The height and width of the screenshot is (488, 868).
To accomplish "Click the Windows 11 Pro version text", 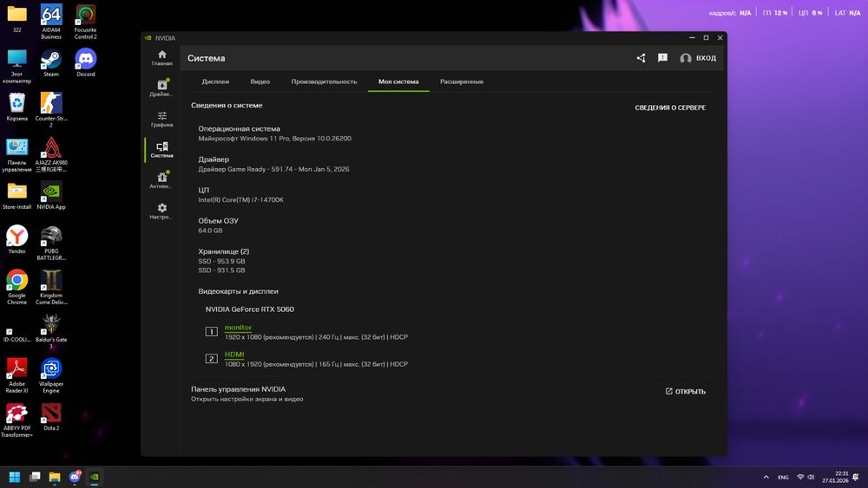I will point(274,138).
